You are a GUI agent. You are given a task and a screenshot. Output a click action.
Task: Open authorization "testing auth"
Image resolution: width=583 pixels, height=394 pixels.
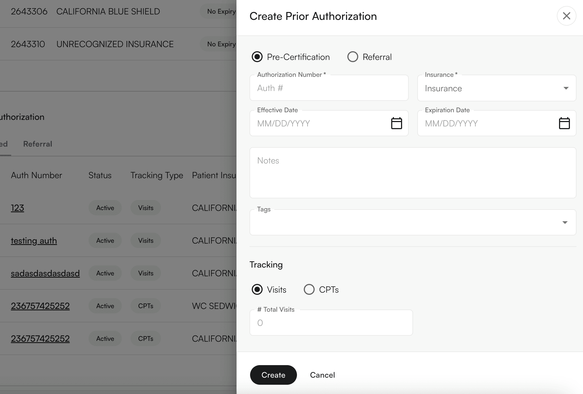click(x=34, y=241)
